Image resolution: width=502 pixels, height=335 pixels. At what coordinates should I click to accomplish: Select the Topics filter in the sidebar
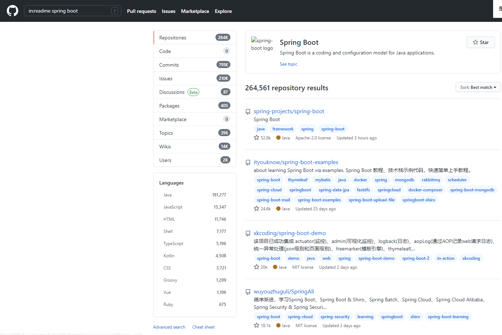tap(195, 133)
